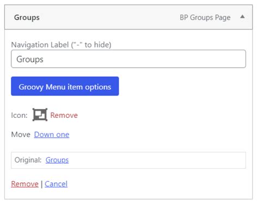Screen dimensions: 258x203
Task: Click the Groups menu item icon image
Action: [40, 115]
